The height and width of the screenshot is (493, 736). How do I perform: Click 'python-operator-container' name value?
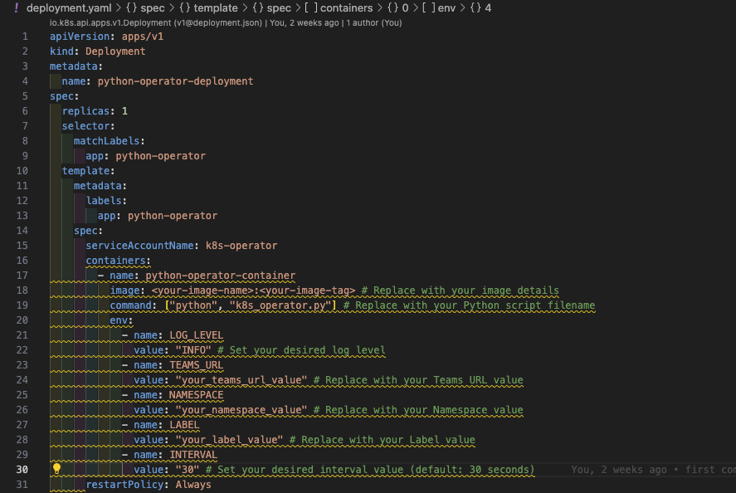(x=221, y=276)
